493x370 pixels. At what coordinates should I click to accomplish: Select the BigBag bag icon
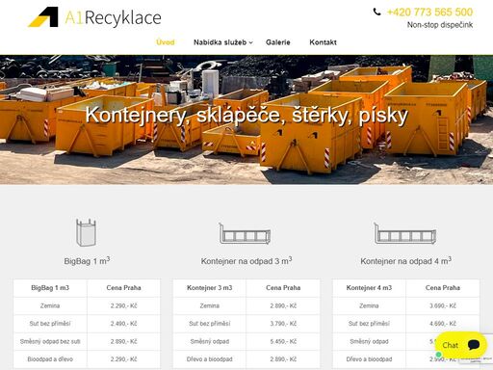click(86, 232)
